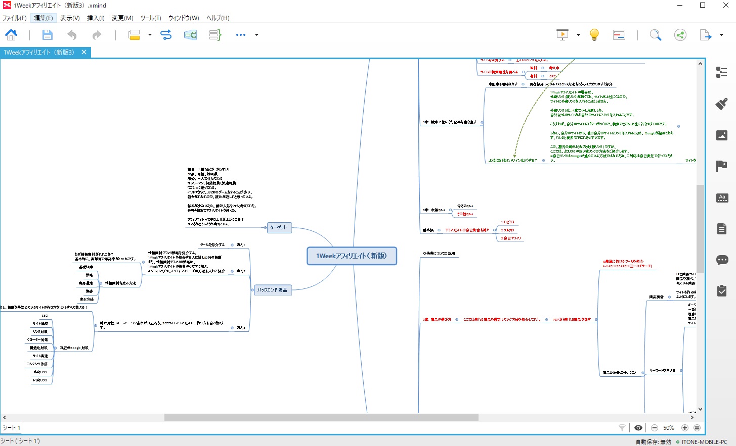Open the Outline panel in right sidebar

[722, 72]
